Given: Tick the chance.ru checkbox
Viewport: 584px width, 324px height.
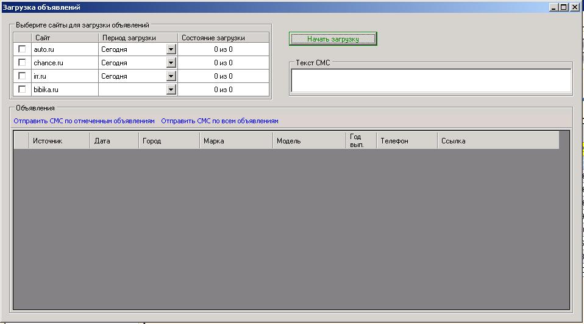Looking at the screenshot, I should (x=23, y=63).
